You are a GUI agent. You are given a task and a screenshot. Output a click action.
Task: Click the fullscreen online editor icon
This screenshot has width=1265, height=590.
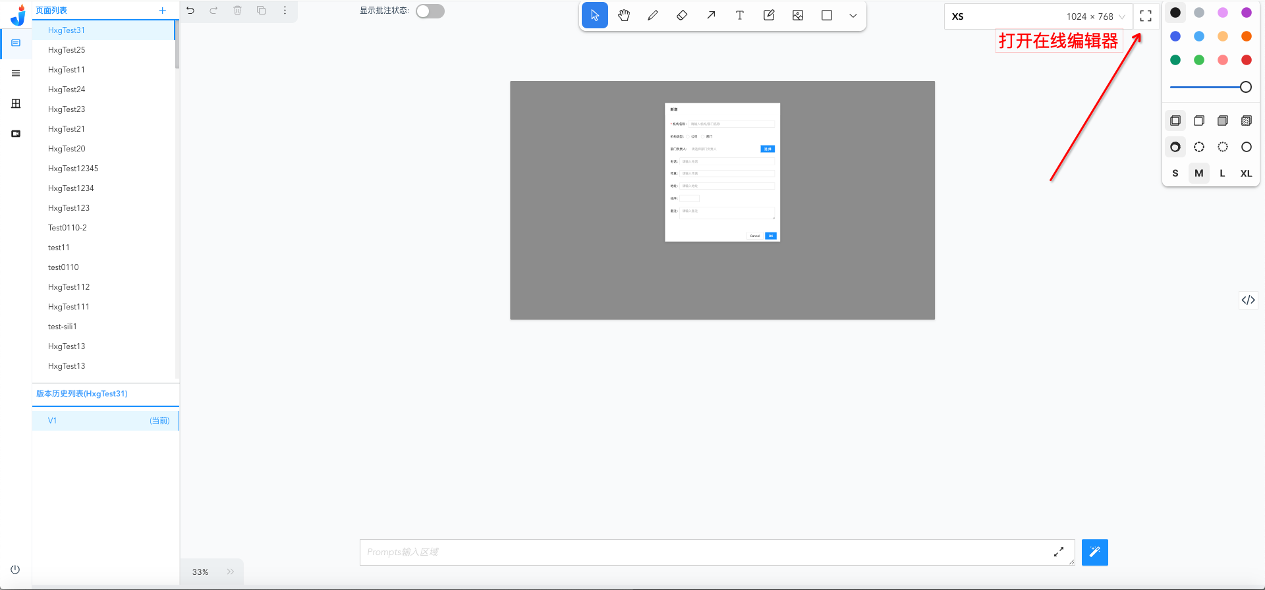coord(1146,16)
